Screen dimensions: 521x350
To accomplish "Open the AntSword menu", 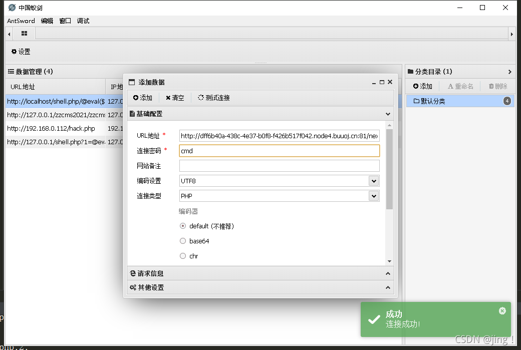I will click(21, 21).
